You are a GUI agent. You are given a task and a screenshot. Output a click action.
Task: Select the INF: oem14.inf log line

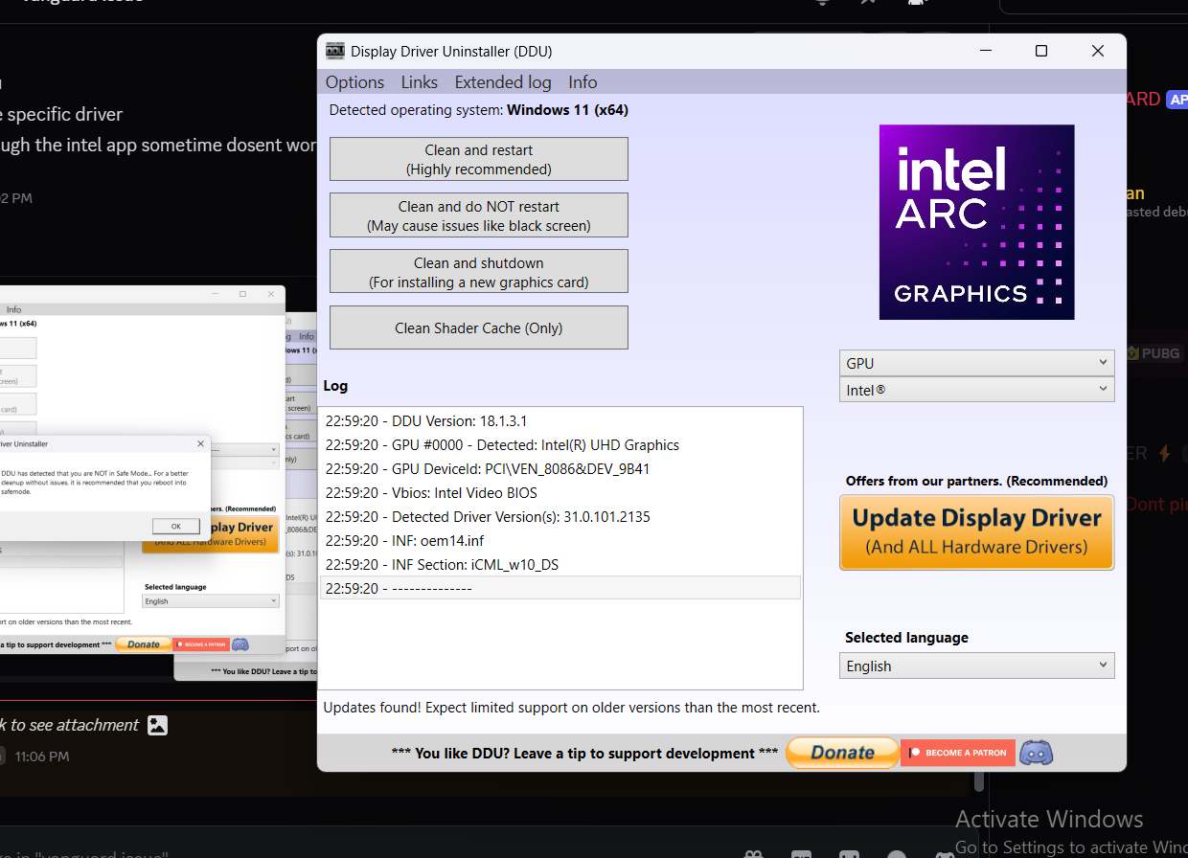click(560, 540)
